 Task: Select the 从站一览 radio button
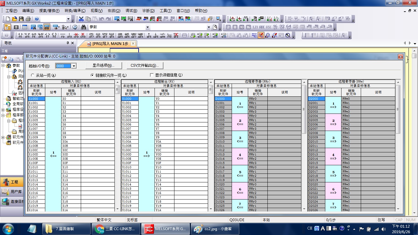tap(33, 75)
